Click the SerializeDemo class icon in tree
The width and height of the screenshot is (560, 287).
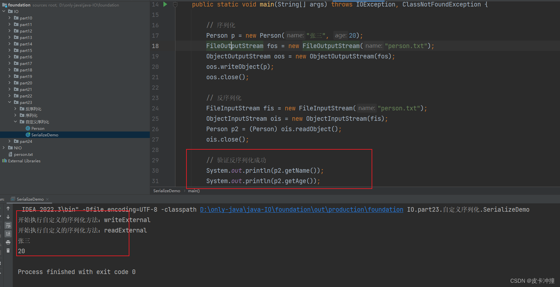point(28,135)
